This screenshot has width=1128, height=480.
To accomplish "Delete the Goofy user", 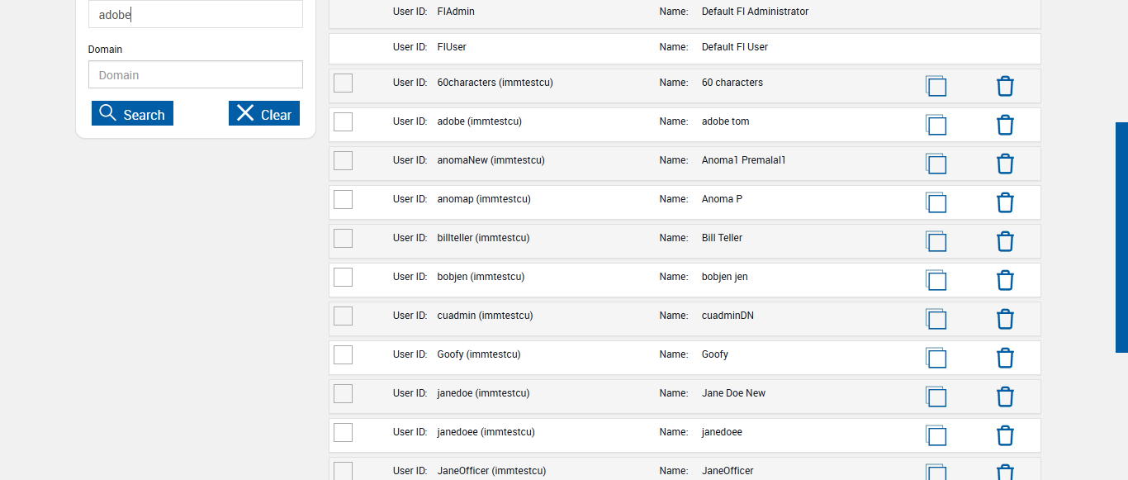I will click(1005, 359).
